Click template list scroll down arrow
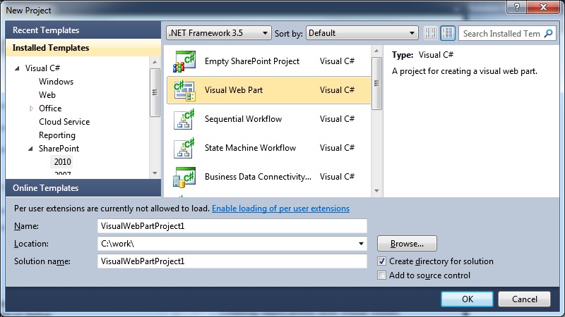The width and height of the screenshot is (565, 317). [x=376, y=191]
